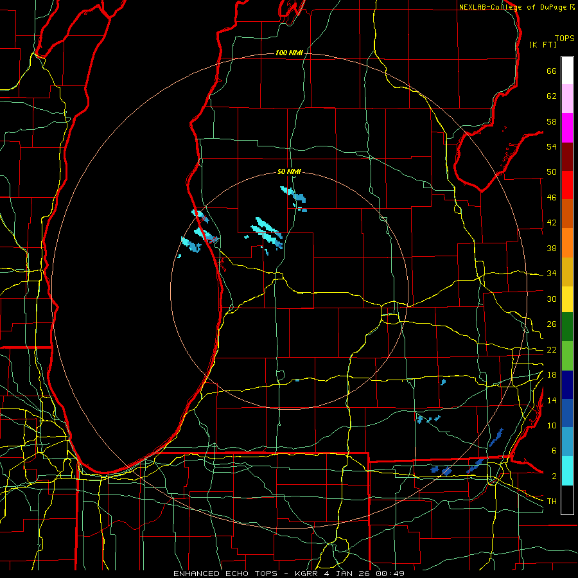Image resolution: width=578 pixels, height=578 pixels.
Task: Click the [K FT] units label
Action: (x=543, y=44)
